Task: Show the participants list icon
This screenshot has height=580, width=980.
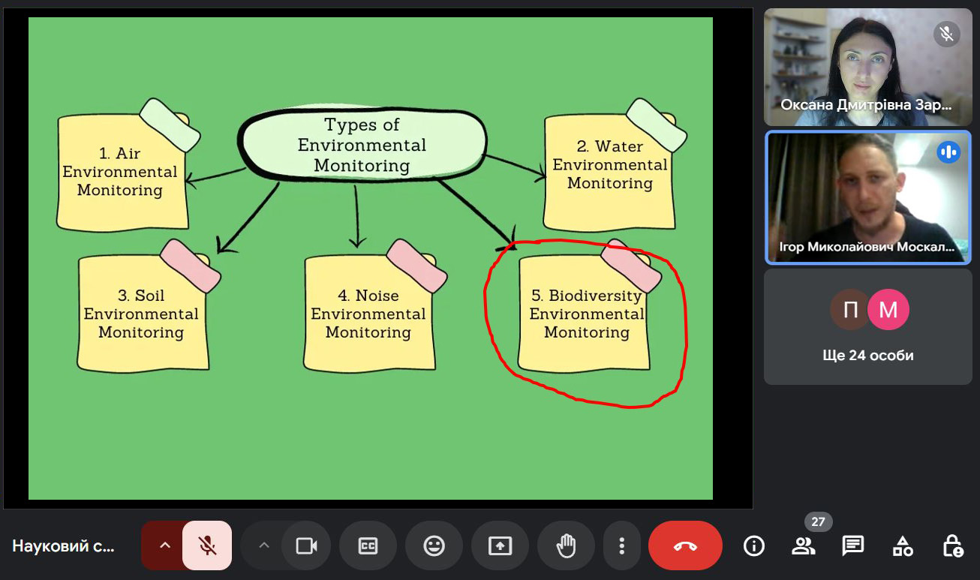Action: point(803,545)
